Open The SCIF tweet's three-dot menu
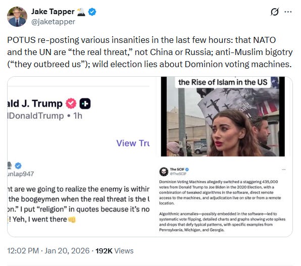The height and width of the screenshot is (266, 301). 284,170
